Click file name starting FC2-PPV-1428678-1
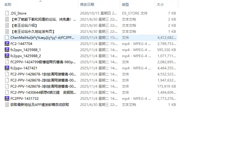Viewport: 248px width, 141px height. (43, 74)
